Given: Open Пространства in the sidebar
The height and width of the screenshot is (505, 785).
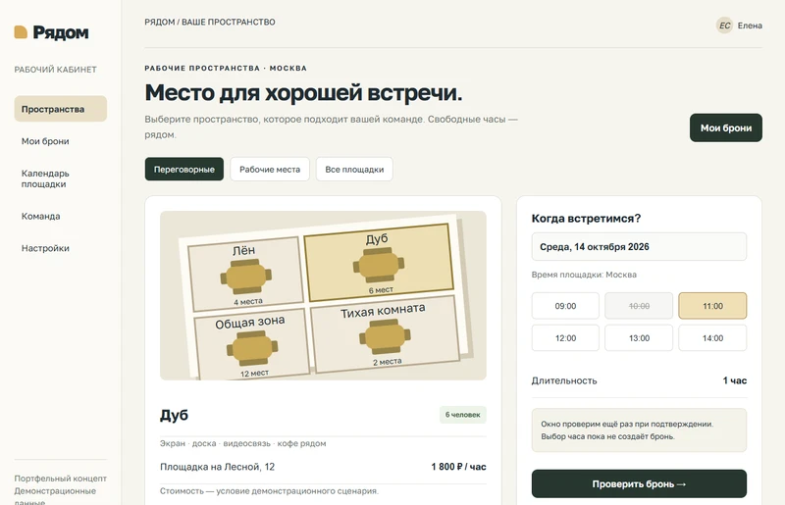Looking at the screenshot, I should (x=61, y=109).
